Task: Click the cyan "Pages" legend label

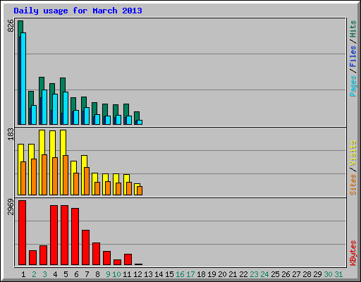Action: (353, 86)
